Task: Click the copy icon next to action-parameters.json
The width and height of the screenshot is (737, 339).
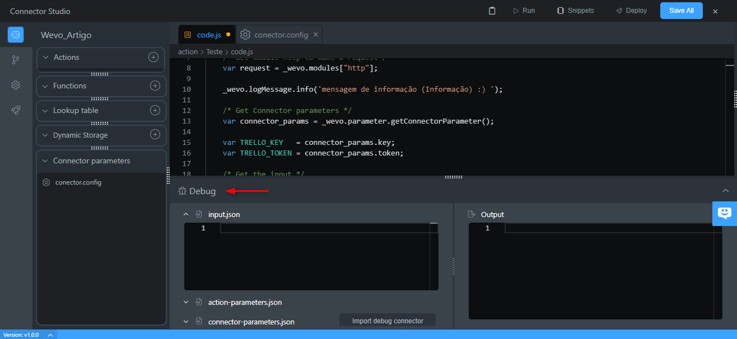Action: coord(198,302)
